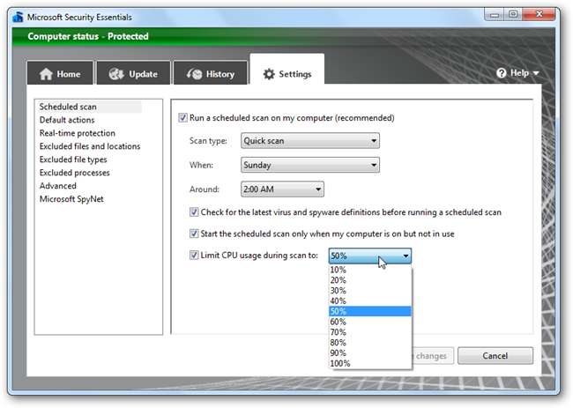Image resolution: width=573 pixels, height=408 pixels.
Task: Open Excluded files and locations
Action: tap(90, 146)
